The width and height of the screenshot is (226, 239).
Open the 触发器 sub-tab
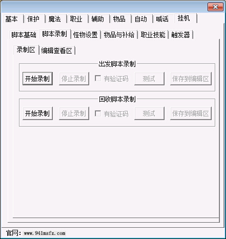[181, 35]
